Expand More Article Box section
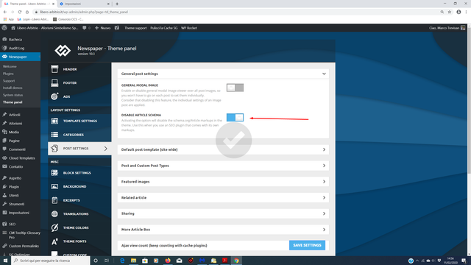Viewport: 471px width, 265px height. pyautogui.click(x=223, y=229)
